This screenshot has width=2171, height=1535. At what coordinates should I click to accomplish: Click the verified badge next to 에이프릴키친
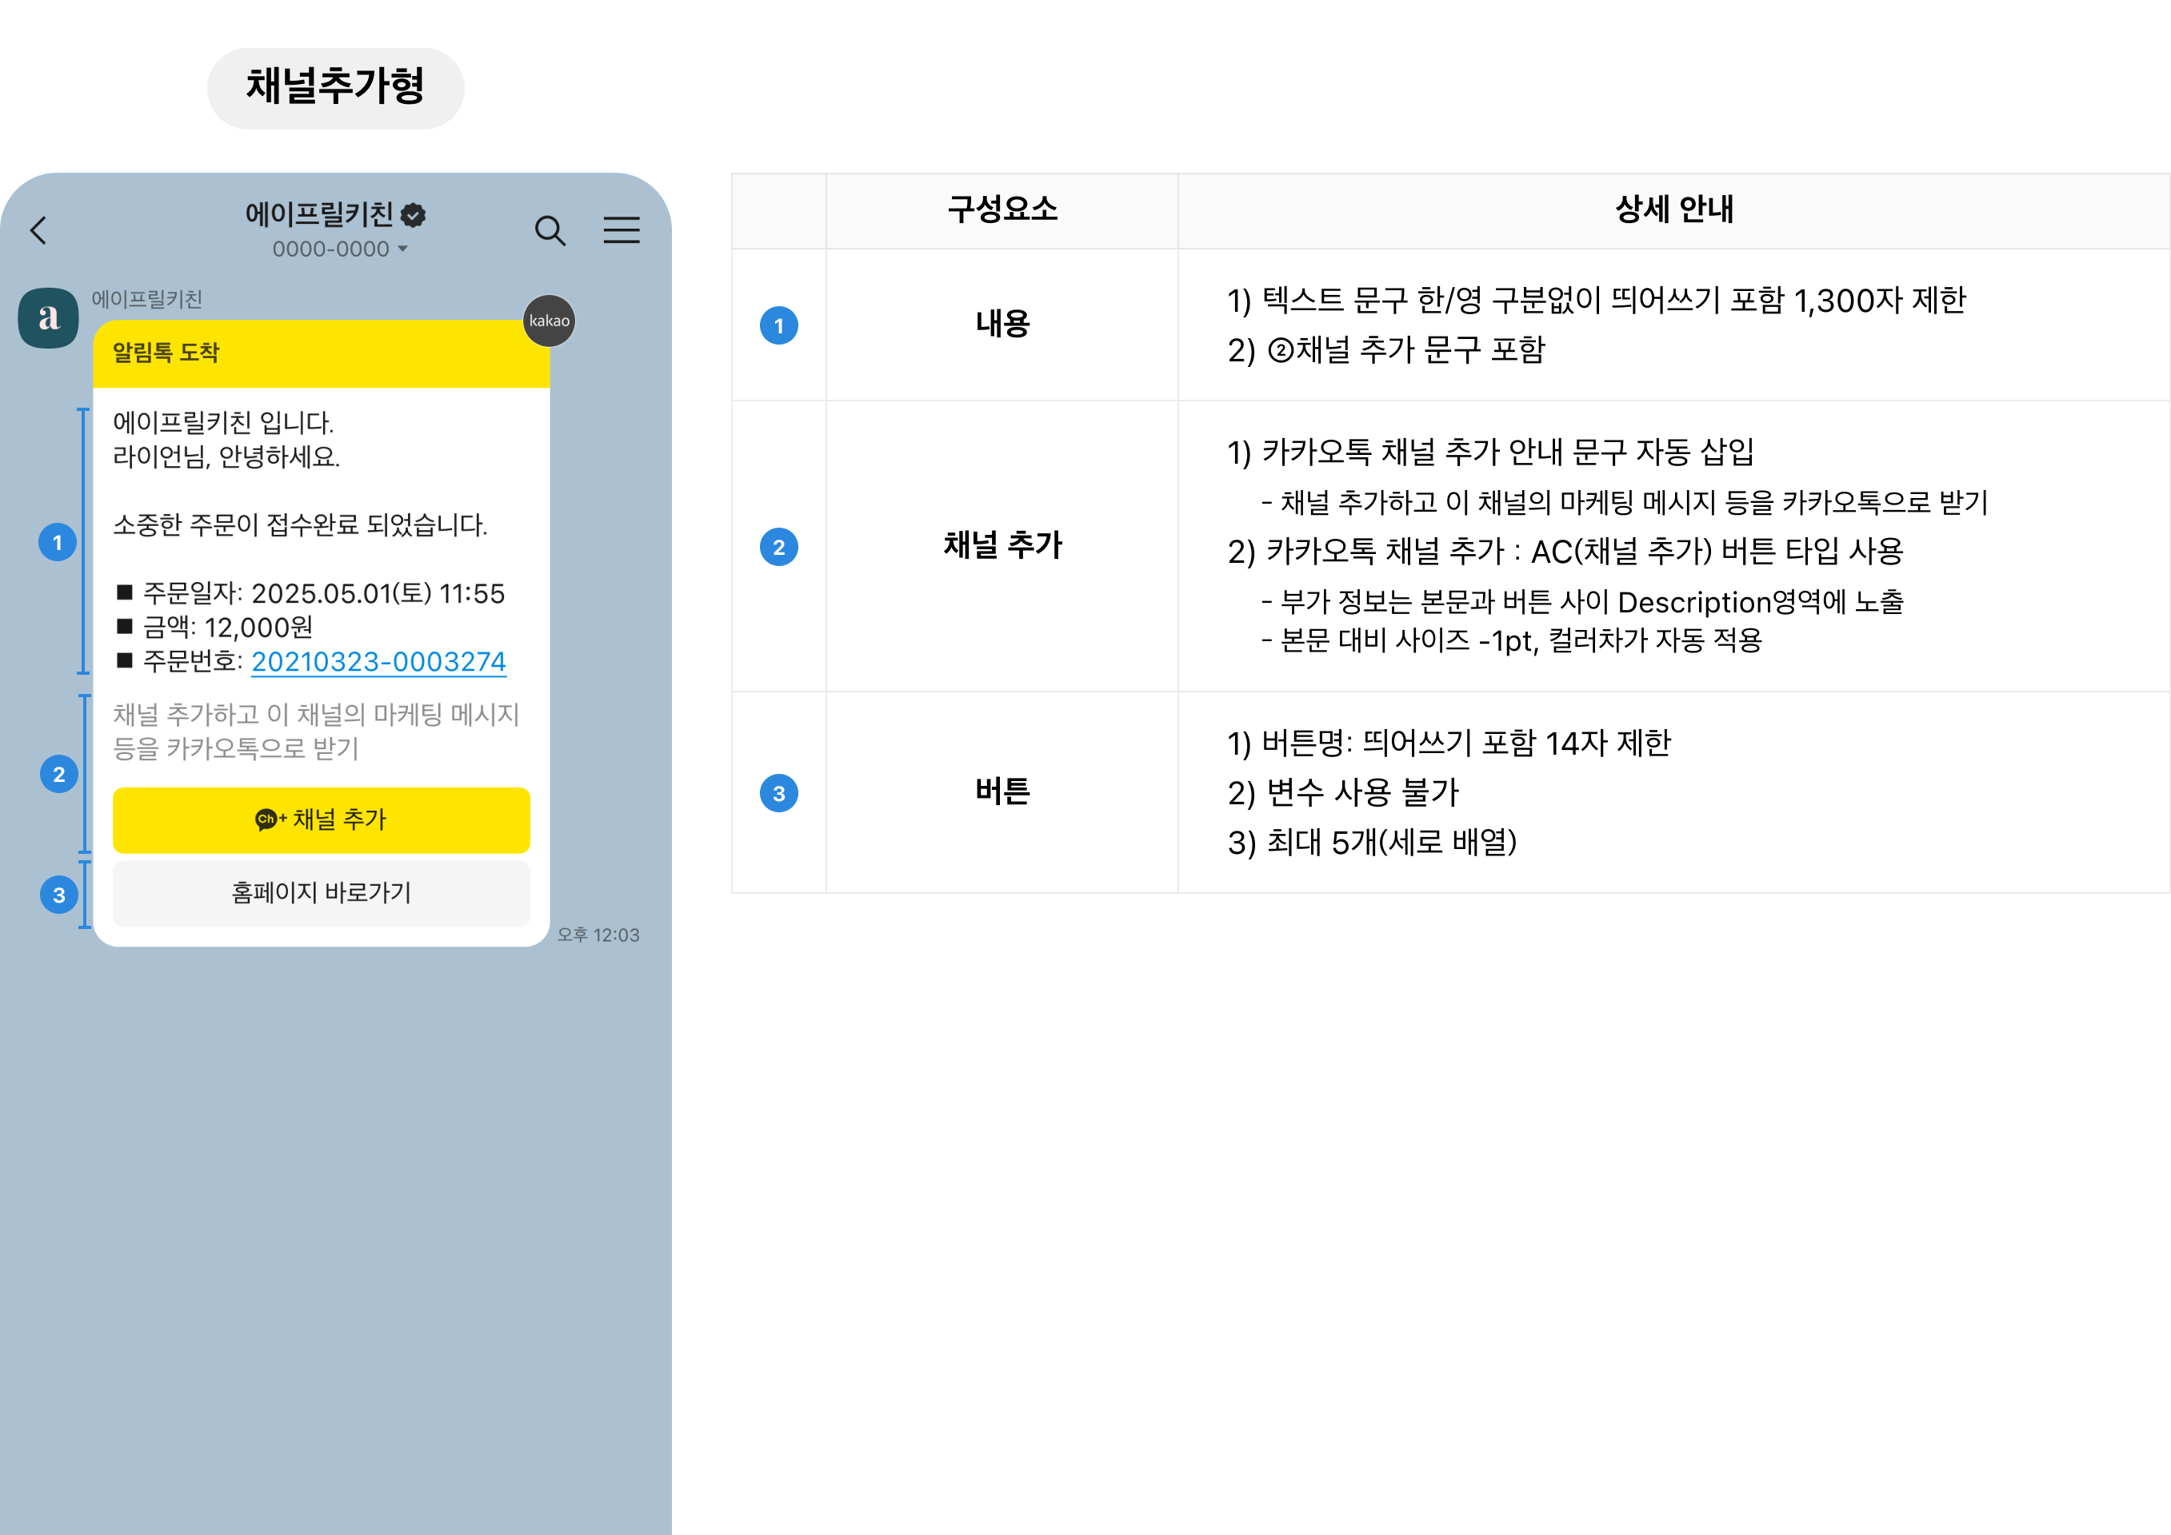tap(414, 216)
